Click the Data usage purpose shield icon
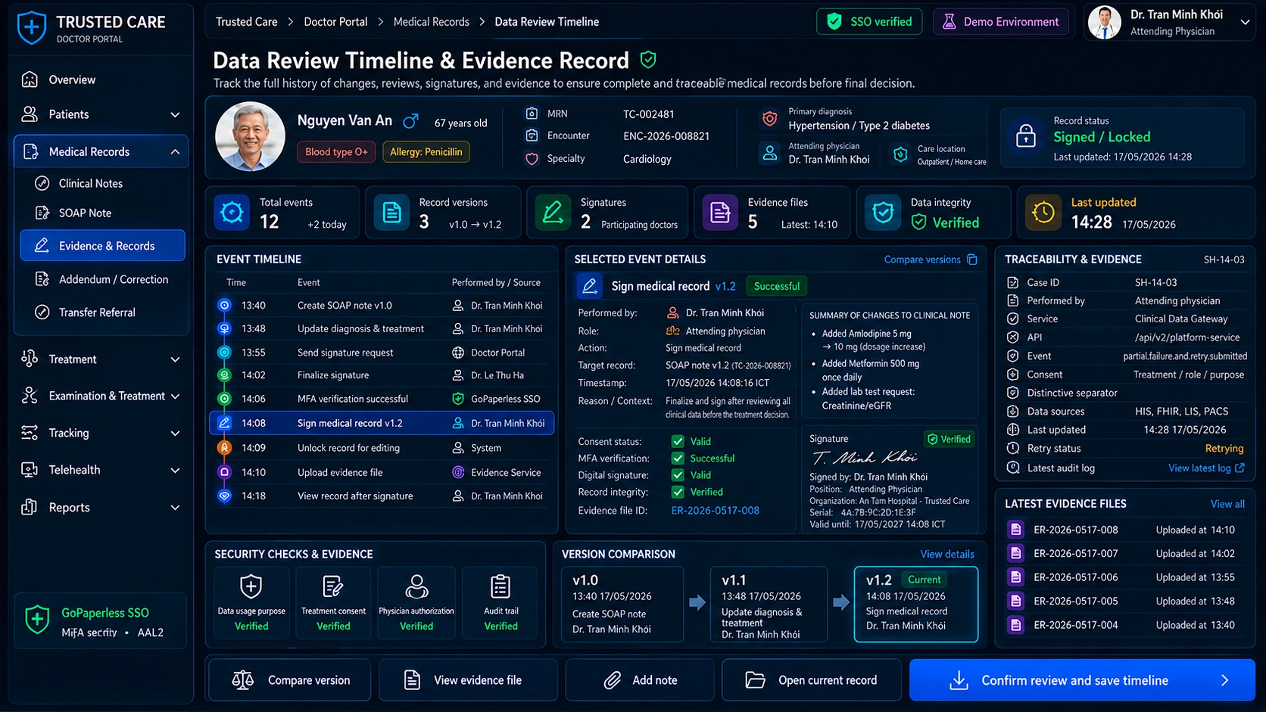1266x712 pixels. [x=251, y=586]
